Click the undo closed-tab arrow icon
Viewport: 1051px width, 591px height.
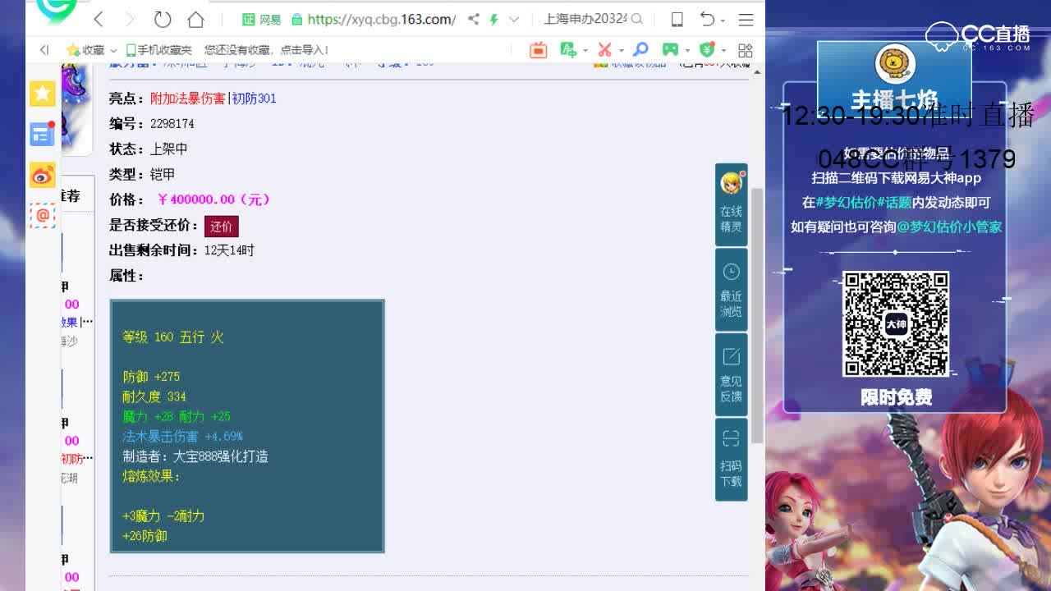coord(707,19)
